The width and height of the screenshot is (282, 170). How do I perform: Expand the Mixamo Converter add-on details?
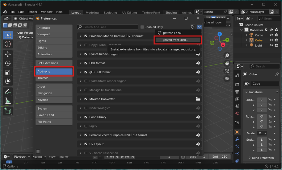point(81,99)
